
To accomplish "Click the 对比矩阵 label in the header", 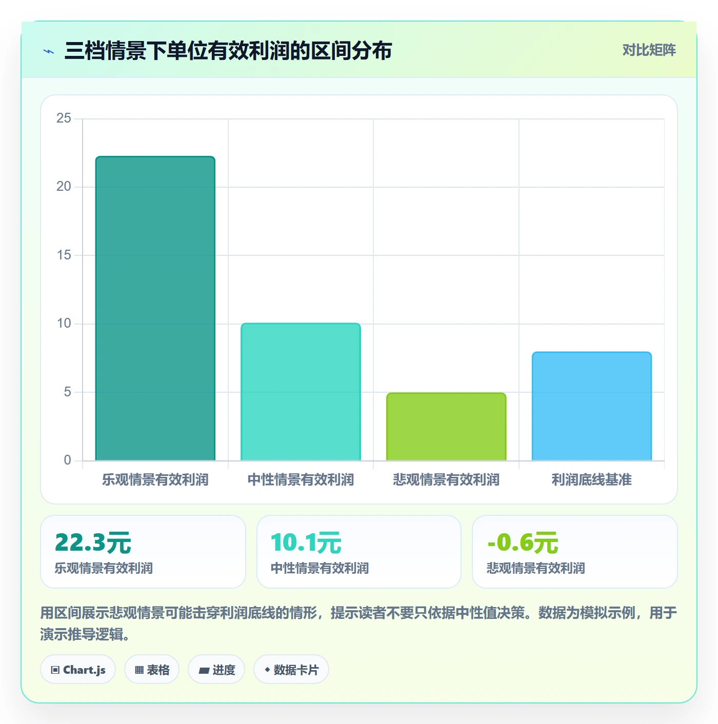I will (x=649, y=50).
